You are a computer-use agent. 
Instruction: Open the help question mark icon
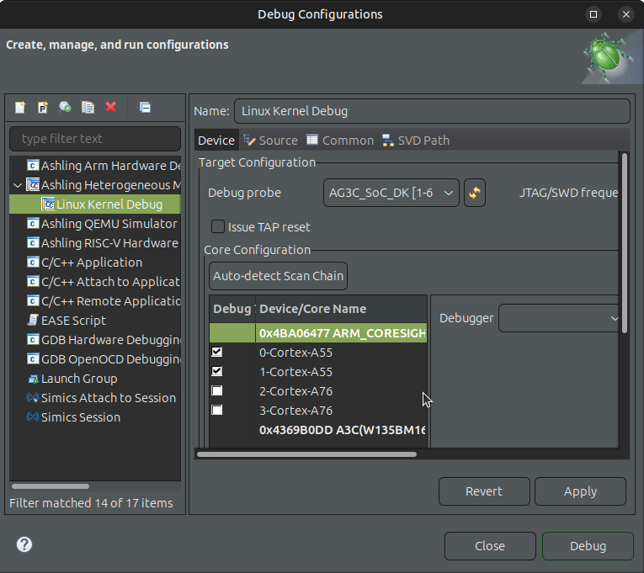pos(24,544)
